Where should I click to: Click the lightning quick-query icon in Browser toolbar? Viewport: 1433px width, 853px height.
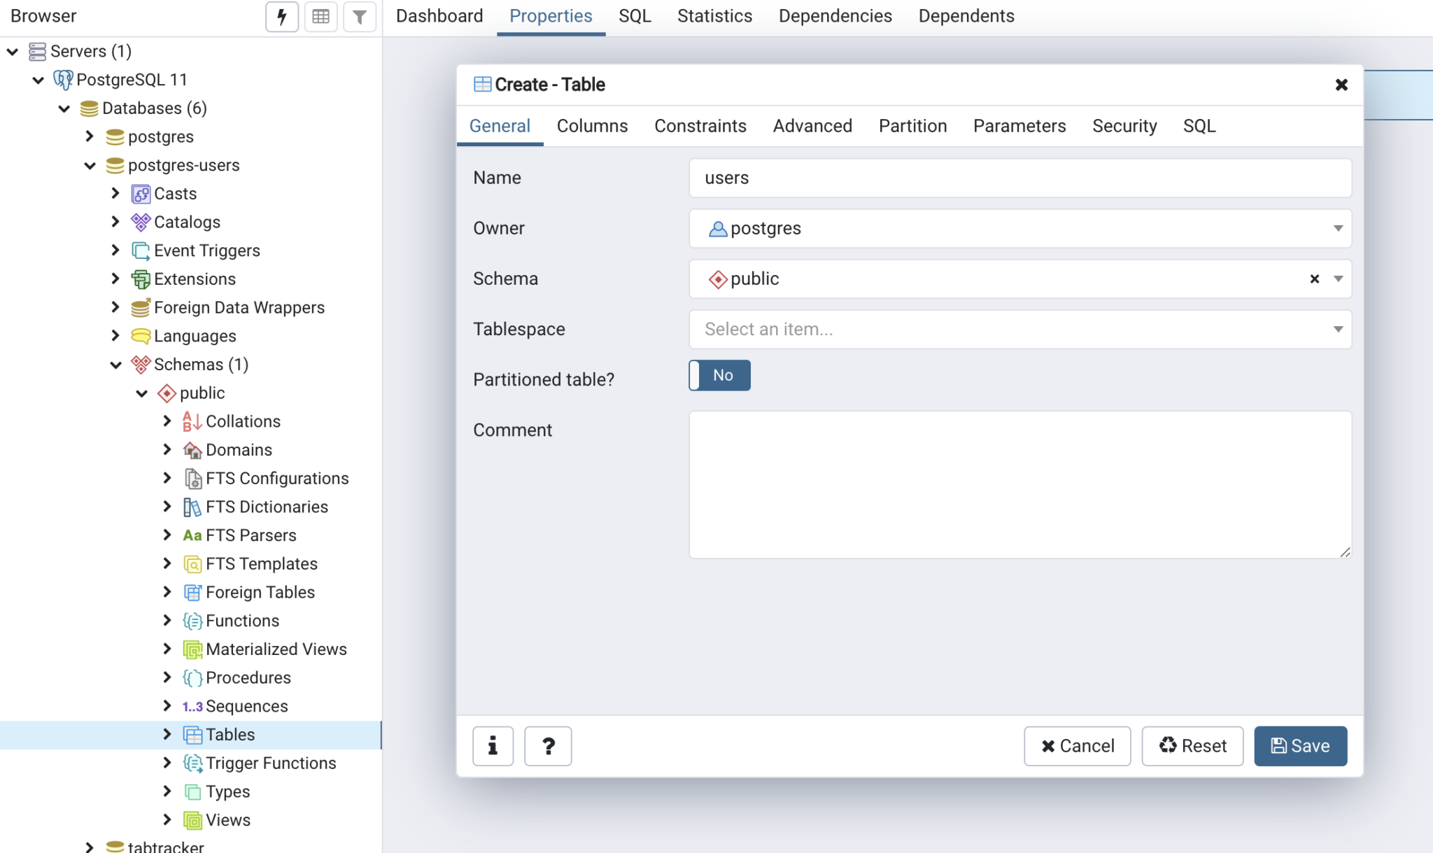[x=282, y=17]
